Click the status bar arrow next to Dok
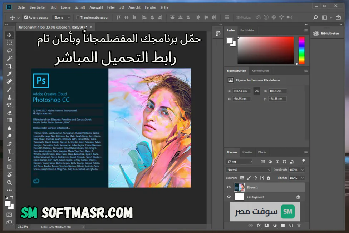The image size is (349, 233). [x=83, y=227]
